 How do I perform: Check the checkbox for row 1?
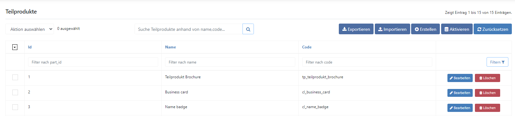(15, 77)
